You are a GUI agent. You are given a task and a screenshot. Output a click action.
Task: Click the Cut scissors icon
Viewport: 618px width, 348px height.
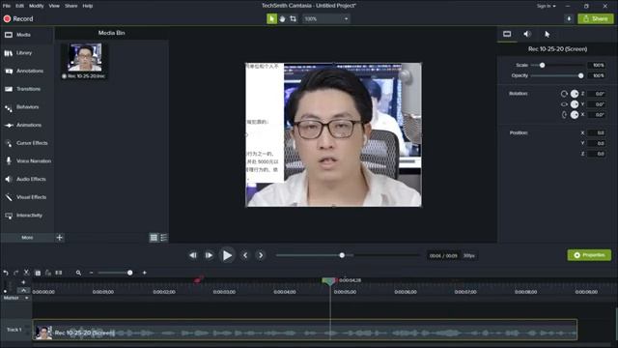(x=26, y=273)
